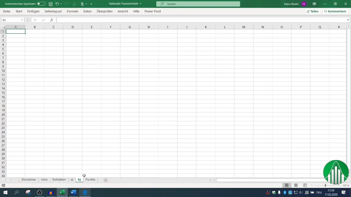Open the Hilfe ribbon tab
The image size is (351, 197).
pos(136,11)
